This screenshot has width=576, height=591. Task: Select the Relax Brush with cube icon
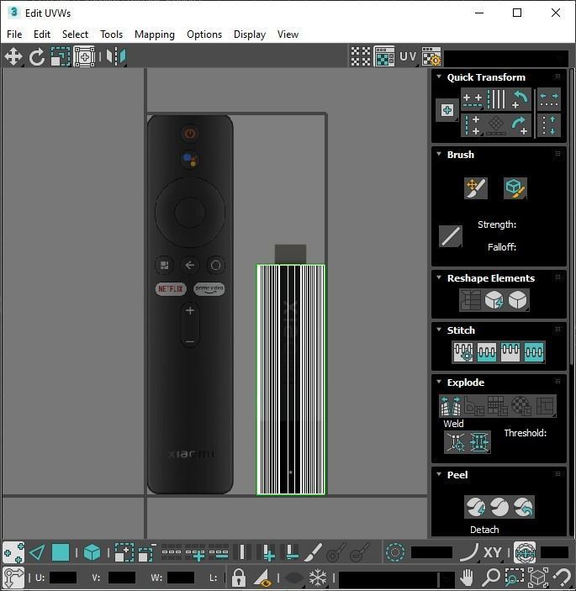pyautogui.click(x=515, y=188)
